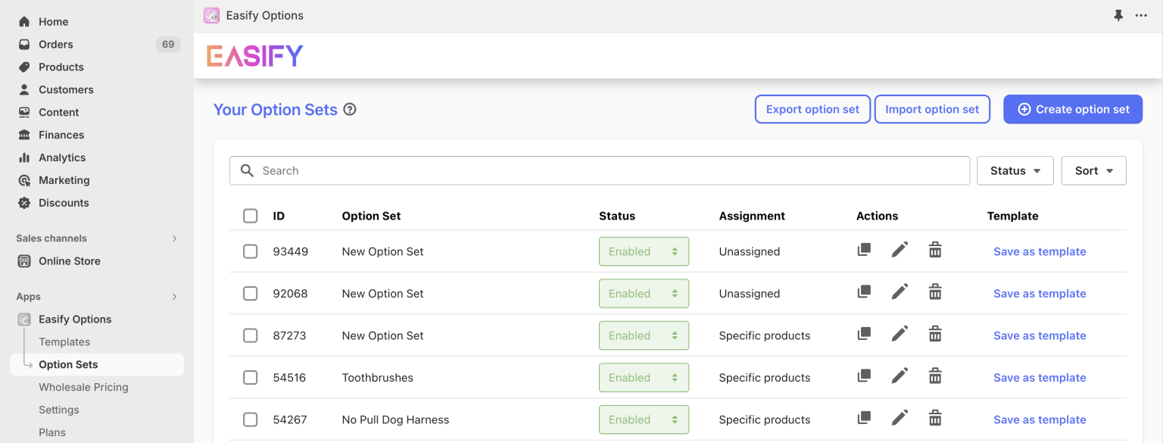Open the Templates page in sidebar
The image size is (1163, 443).
point(64,342)
